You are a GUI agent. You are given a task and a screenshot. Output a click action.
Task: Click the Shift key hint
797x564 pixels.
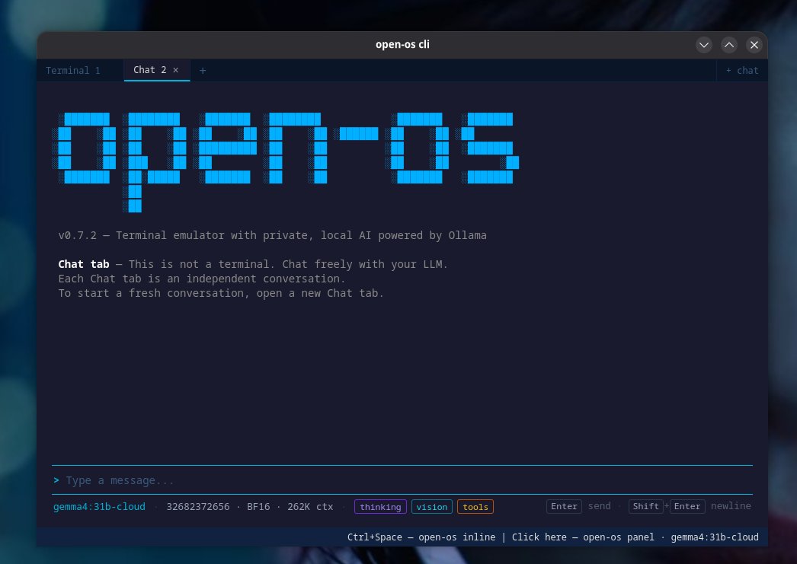pyautogui.click(x=645, y=506)
